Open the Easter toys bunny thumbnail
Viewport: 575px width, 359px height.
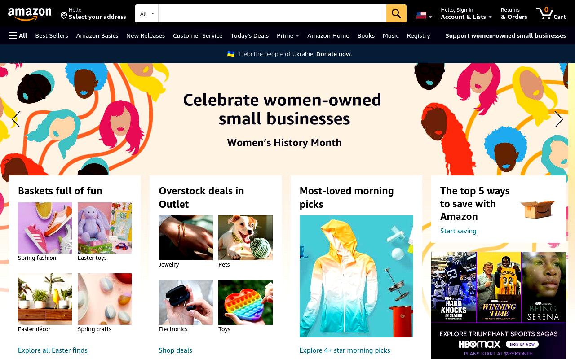[105, 228]
